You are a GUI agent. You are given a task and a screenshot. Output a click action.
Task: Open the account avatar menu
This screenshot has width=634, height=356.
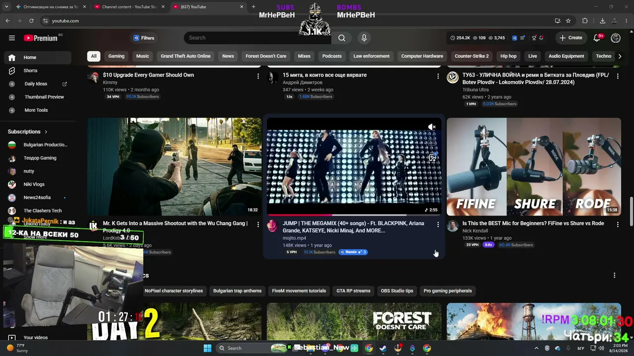(616, 38)
